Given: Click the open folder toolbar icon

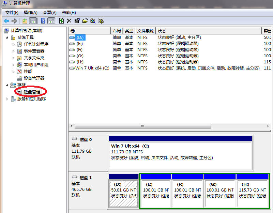Looking at the screenshot, I should 85,21.
